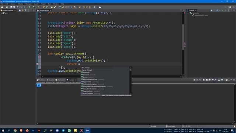Switch to the Declaration tab
236x133 pixels.
point(60,80)
